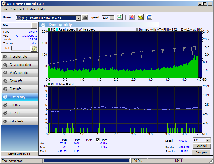Click the Extra tests sidebar icon
Viewport: 214px width, 164px height.
pyautogui.click(x=5, y=121)
